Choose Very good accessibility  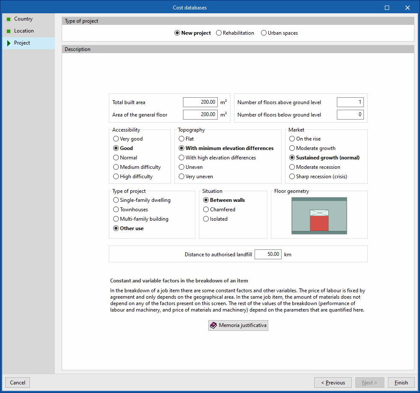point(128,139)
